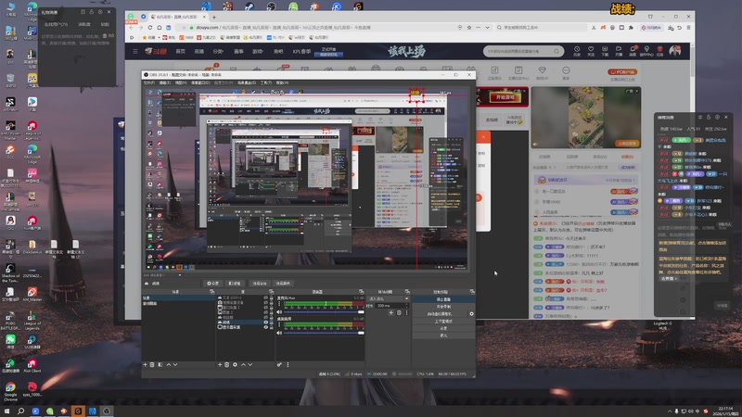
Task: Click Douyu header search magnifier icon
Action: click(556, 51)
